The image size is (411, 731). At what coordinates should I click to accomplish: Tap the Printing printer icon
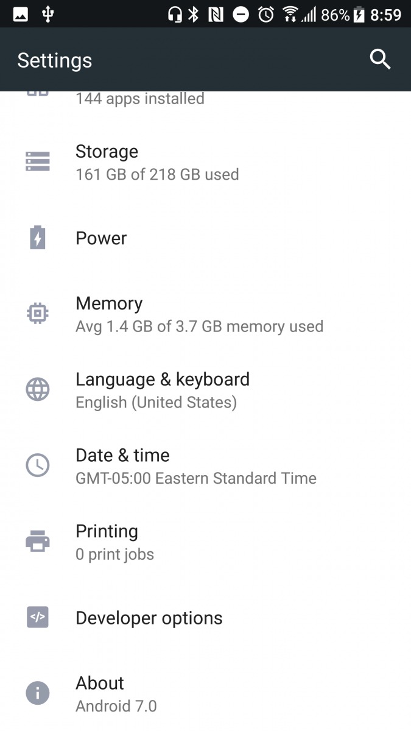pos(38,541)
